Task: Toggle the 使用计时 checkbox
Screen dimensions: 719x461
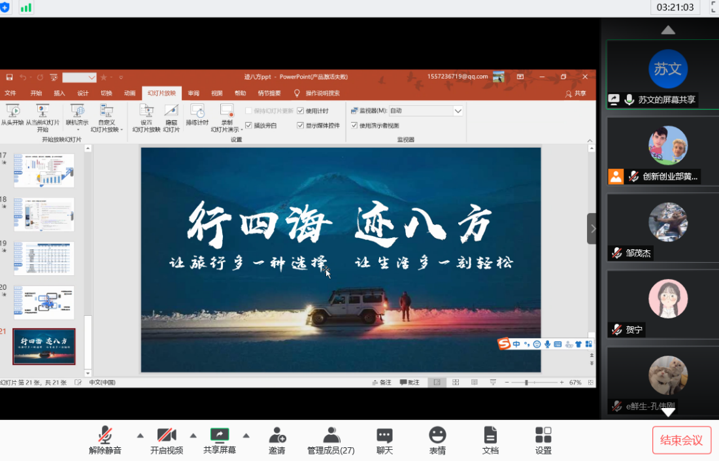Action: (301, 111)
